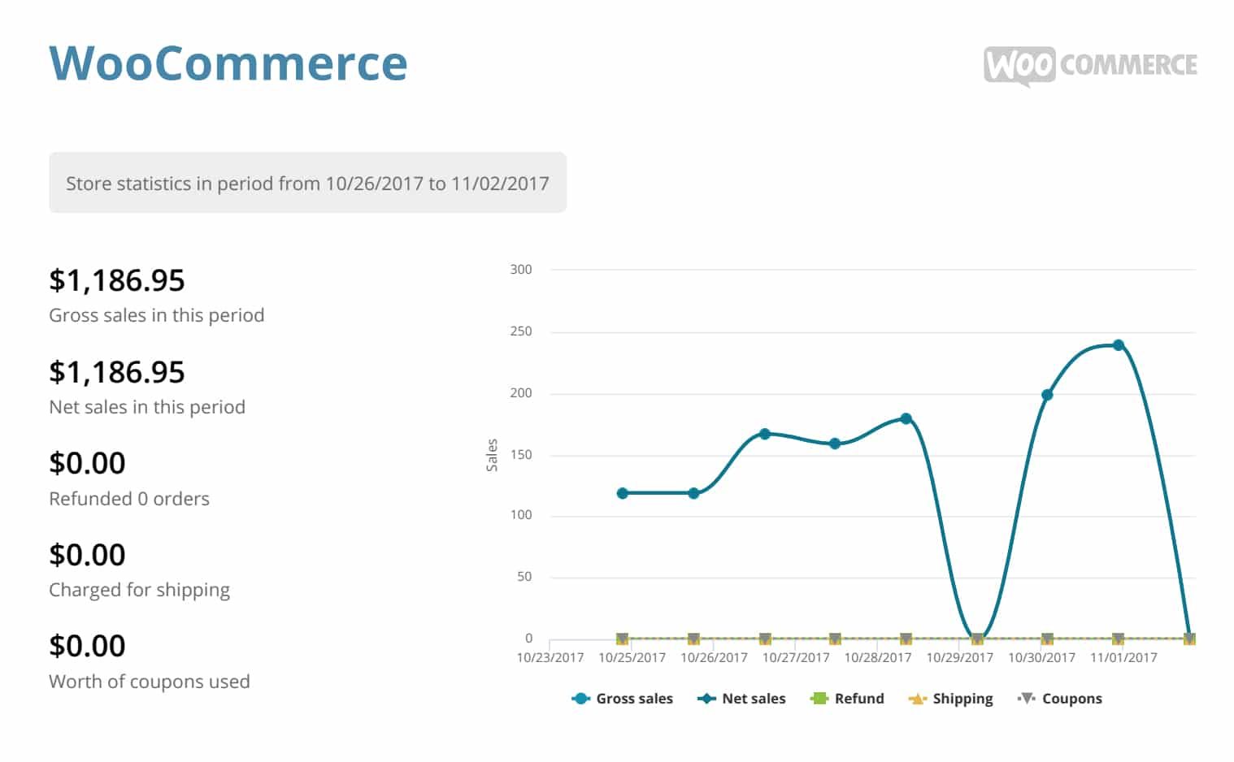1234x762 pixels.
Task: Click the 10/26/2017 x-axis date label
Action: click(x=714, y=657)
